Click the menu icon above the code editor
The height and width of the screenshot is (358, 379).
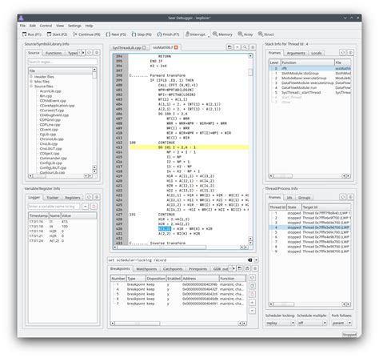tap(253, 47)
